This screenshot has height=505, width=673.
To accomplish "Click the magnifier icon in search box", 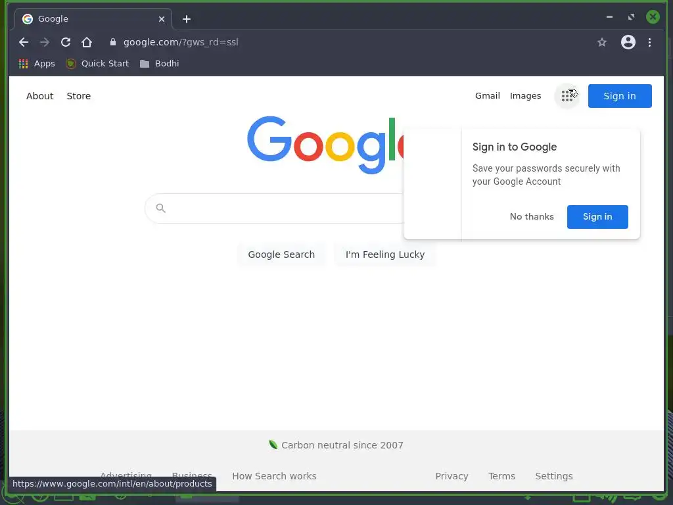I will pos(160,208).
